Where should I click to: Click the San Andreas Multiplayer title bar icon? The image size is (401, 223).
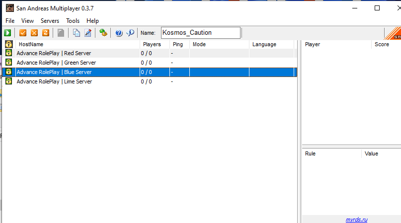click(10, 8)
